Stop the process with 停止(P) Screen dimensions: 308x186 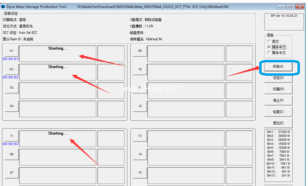click(x=278, y=100)
